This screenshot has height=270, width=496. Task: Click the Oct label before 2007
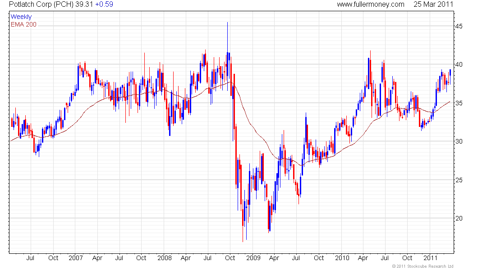(53, 258)
